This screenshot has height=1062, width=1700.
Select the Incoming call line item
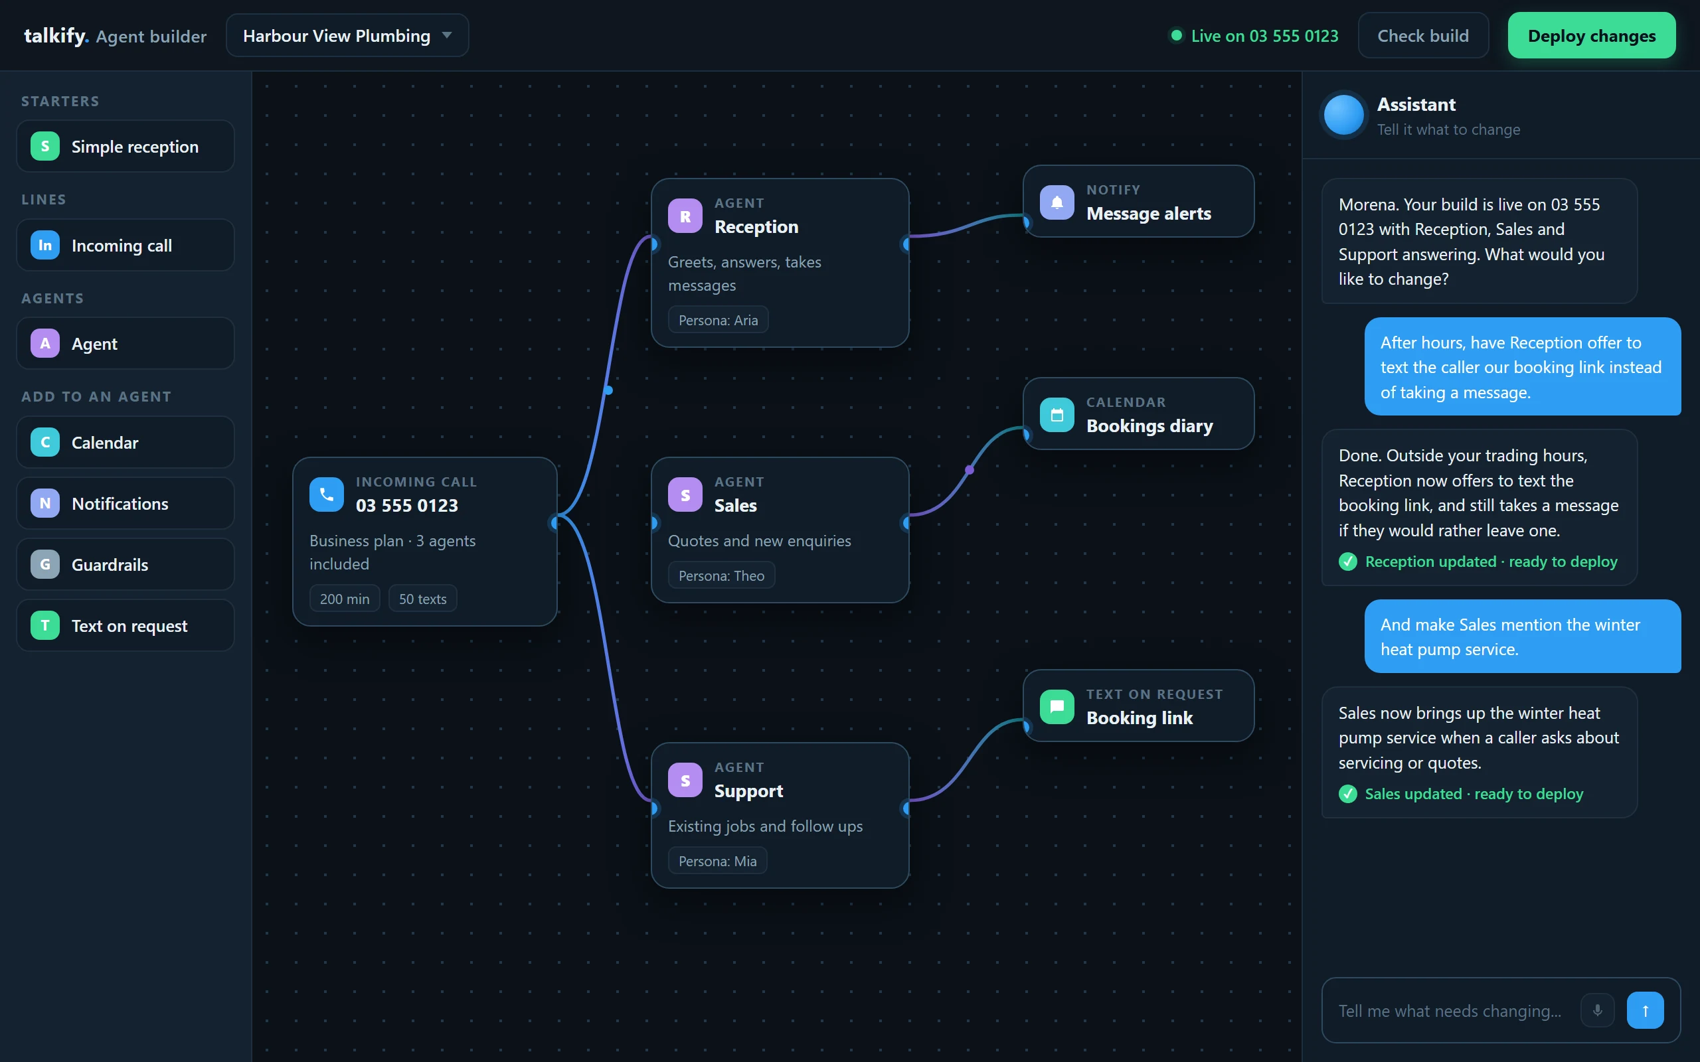tap(125, 245)
